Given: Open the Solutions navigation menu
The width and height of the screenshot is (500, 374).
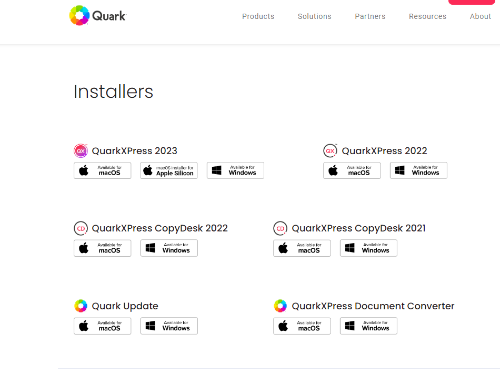Looking at the screenshot, I should [314, 16].
